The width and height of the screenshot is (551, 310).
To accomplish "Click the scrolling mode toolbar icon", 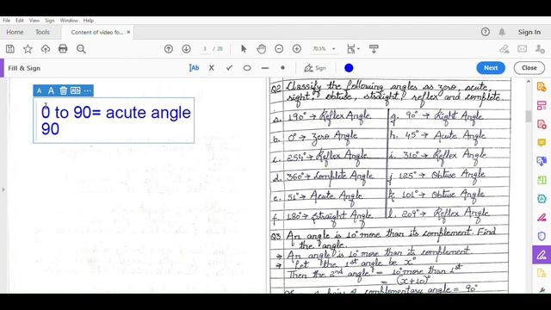I will pos(374,49).
